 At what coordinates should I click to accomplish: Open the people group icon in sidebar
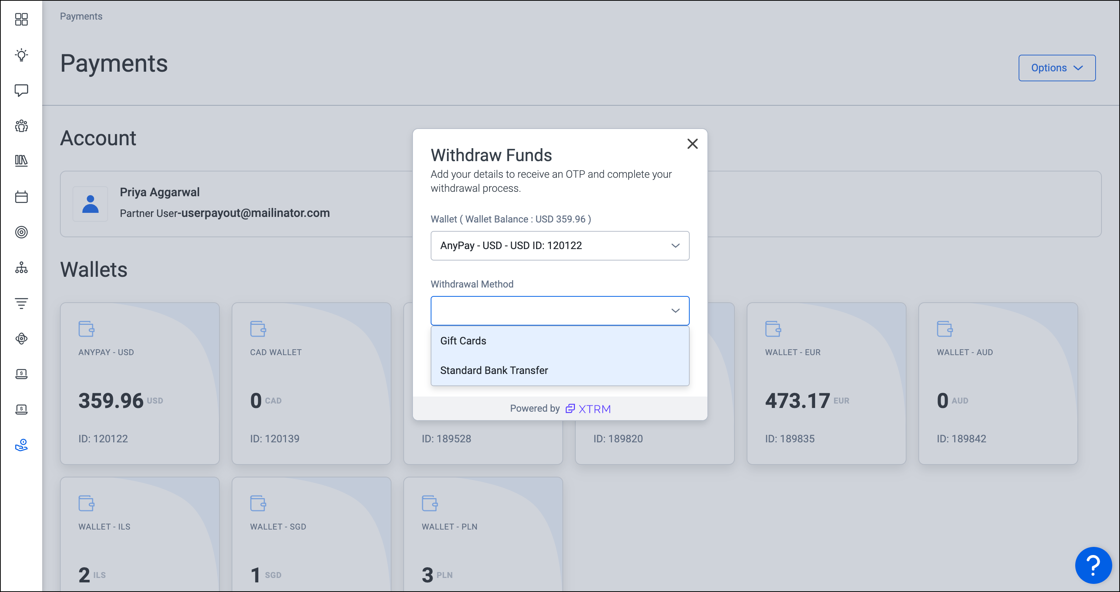click(21, 126)
